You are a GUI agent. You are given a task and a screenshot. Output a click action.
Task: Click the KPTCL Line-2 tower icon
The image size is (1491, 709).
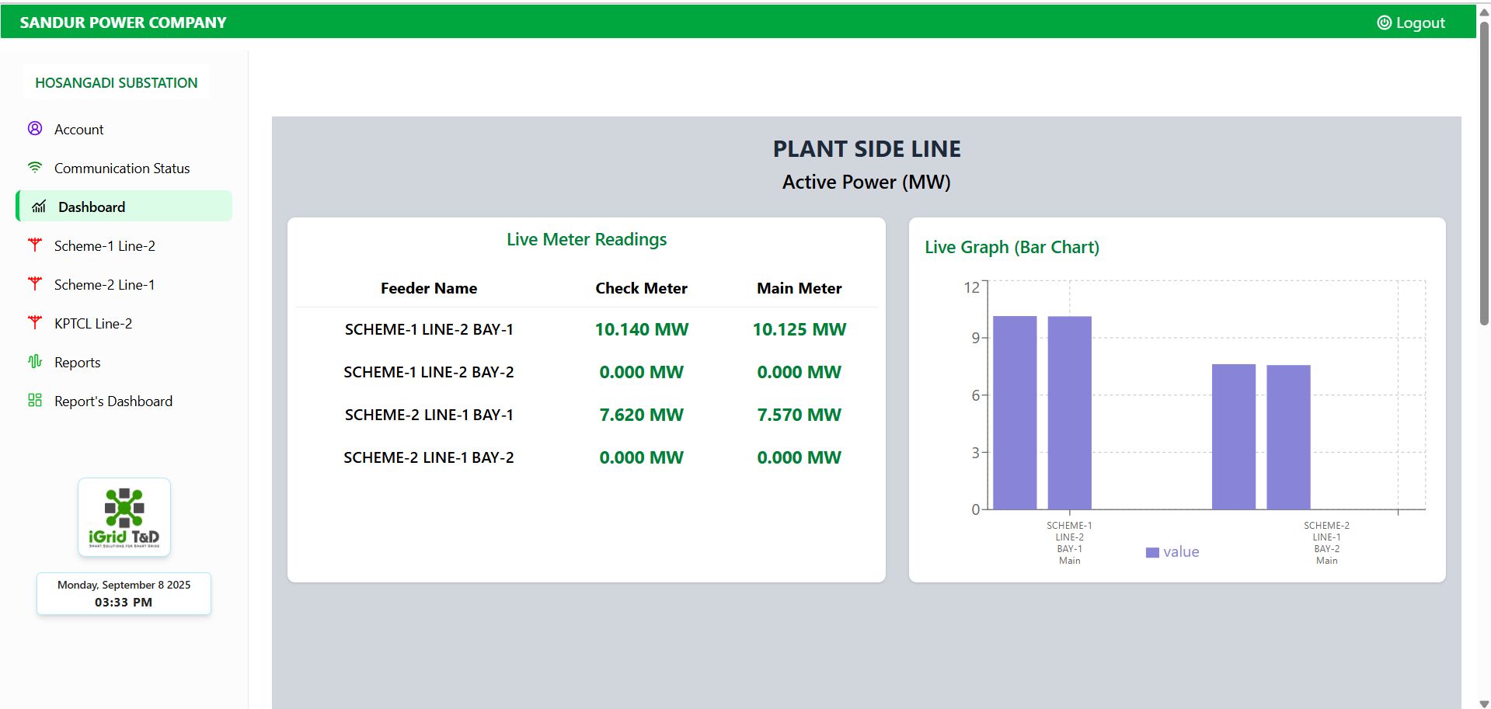[x=35, y=323]
